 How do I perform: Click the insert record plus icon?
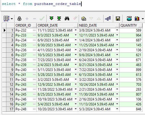click(27, 19)
